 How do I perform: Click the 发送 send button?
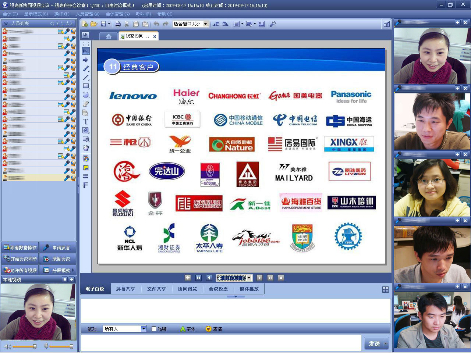click(x=374, y=343)
